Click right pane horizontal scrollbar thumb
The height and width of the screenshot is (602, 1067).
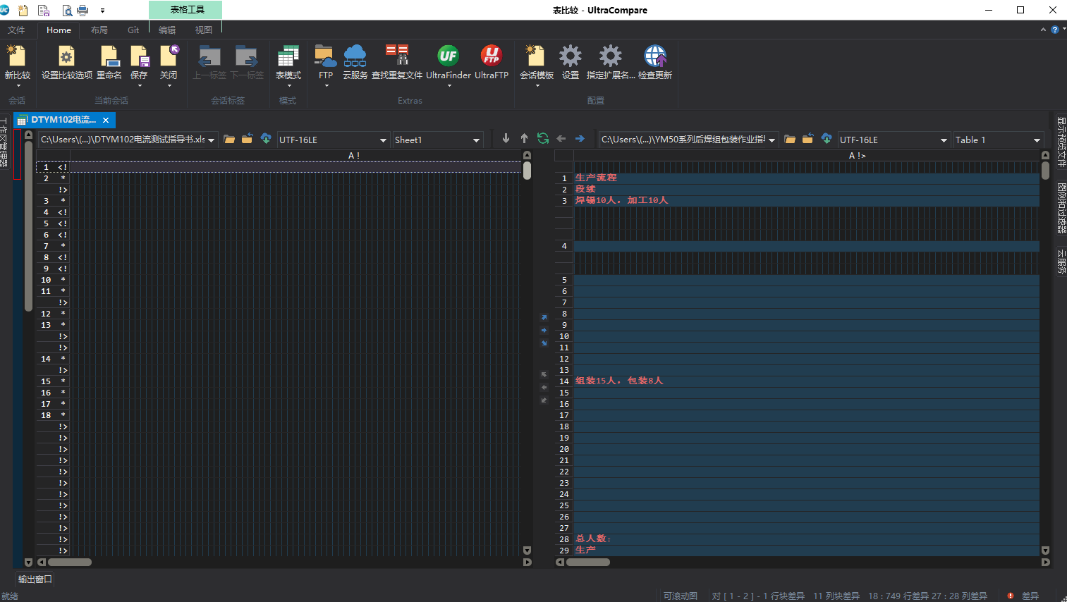tap(587, 562)
